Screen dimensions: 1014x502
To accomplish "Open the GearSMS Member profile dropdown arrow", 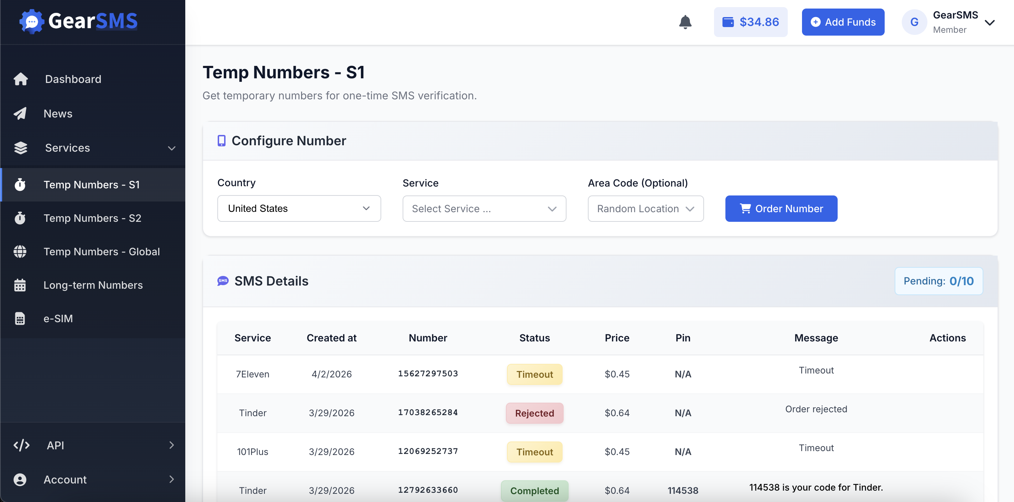I will point(990,22).
